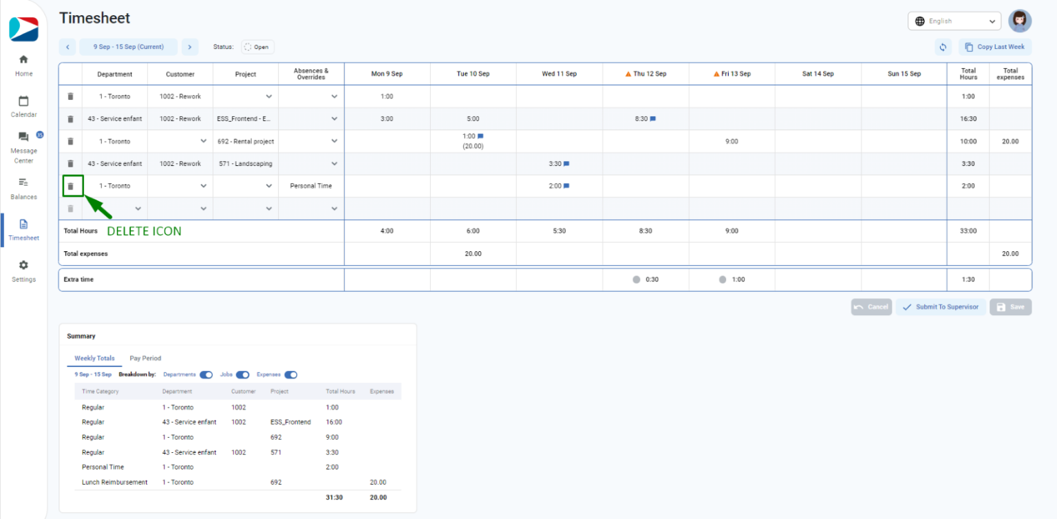
Task: Expand Absences dropdown in 571 - Landscaping row
Action: tap(334, 163)
